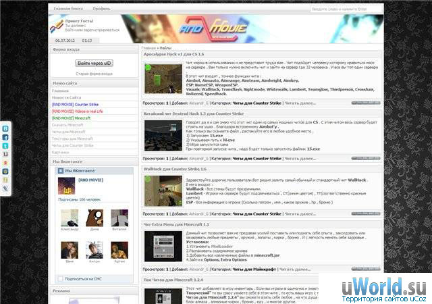The height and width of the screenshot is (304, 432).
Task: Open [RND MOVIE] Minecraft menu item
Action: [71, 118]
